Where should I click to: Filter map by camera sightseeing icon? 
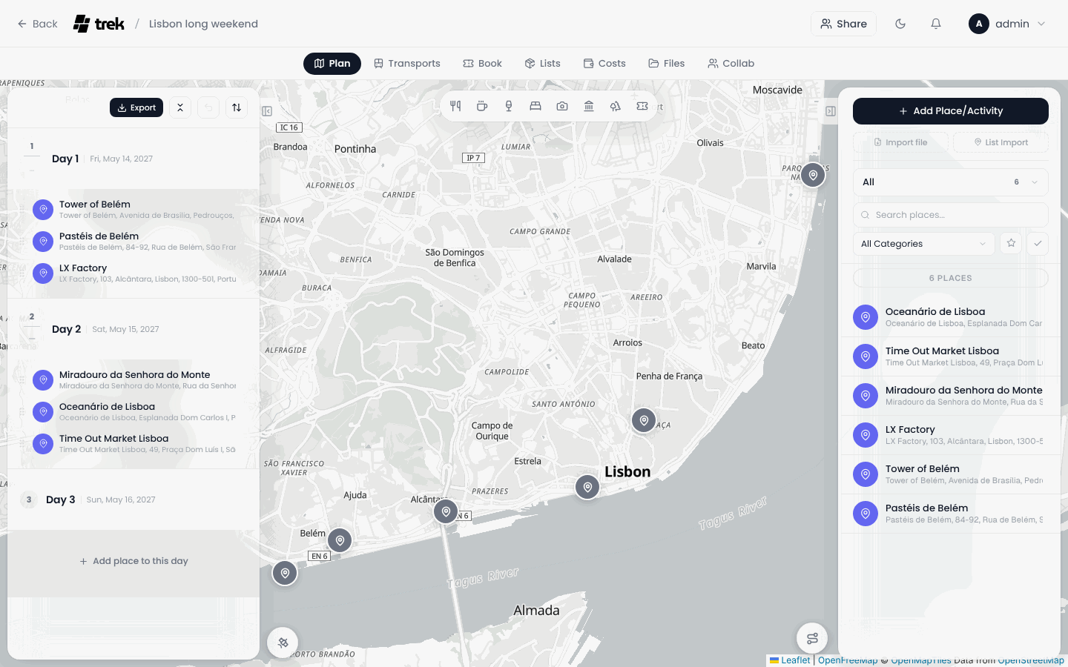click(x=562, y=106)
